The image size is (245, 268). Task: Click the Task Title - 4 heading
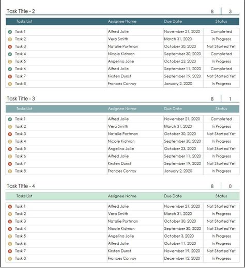click(21, 186)
